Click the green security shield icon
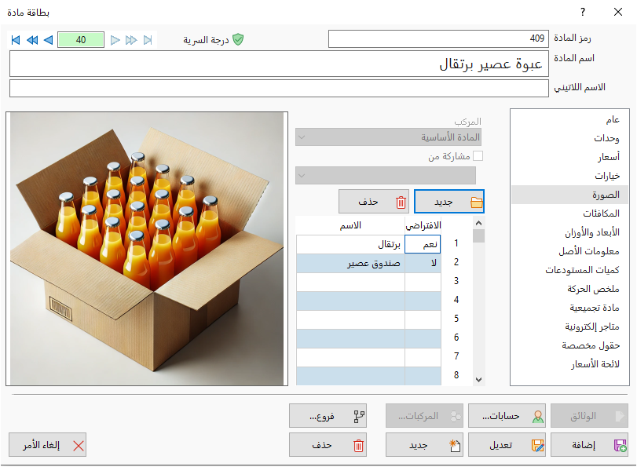The height and width of the screenshot is (467, 637). coord(238,39)
